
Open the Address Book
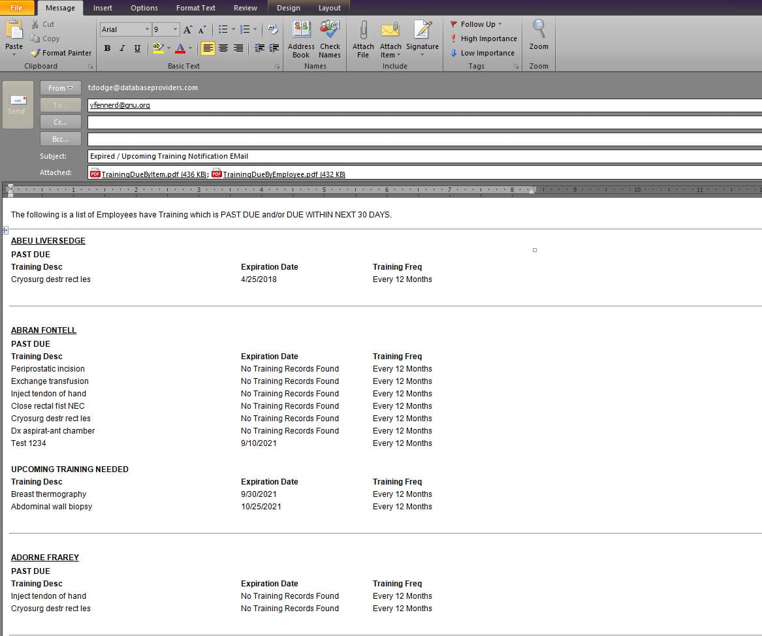(x=301, y=39)
